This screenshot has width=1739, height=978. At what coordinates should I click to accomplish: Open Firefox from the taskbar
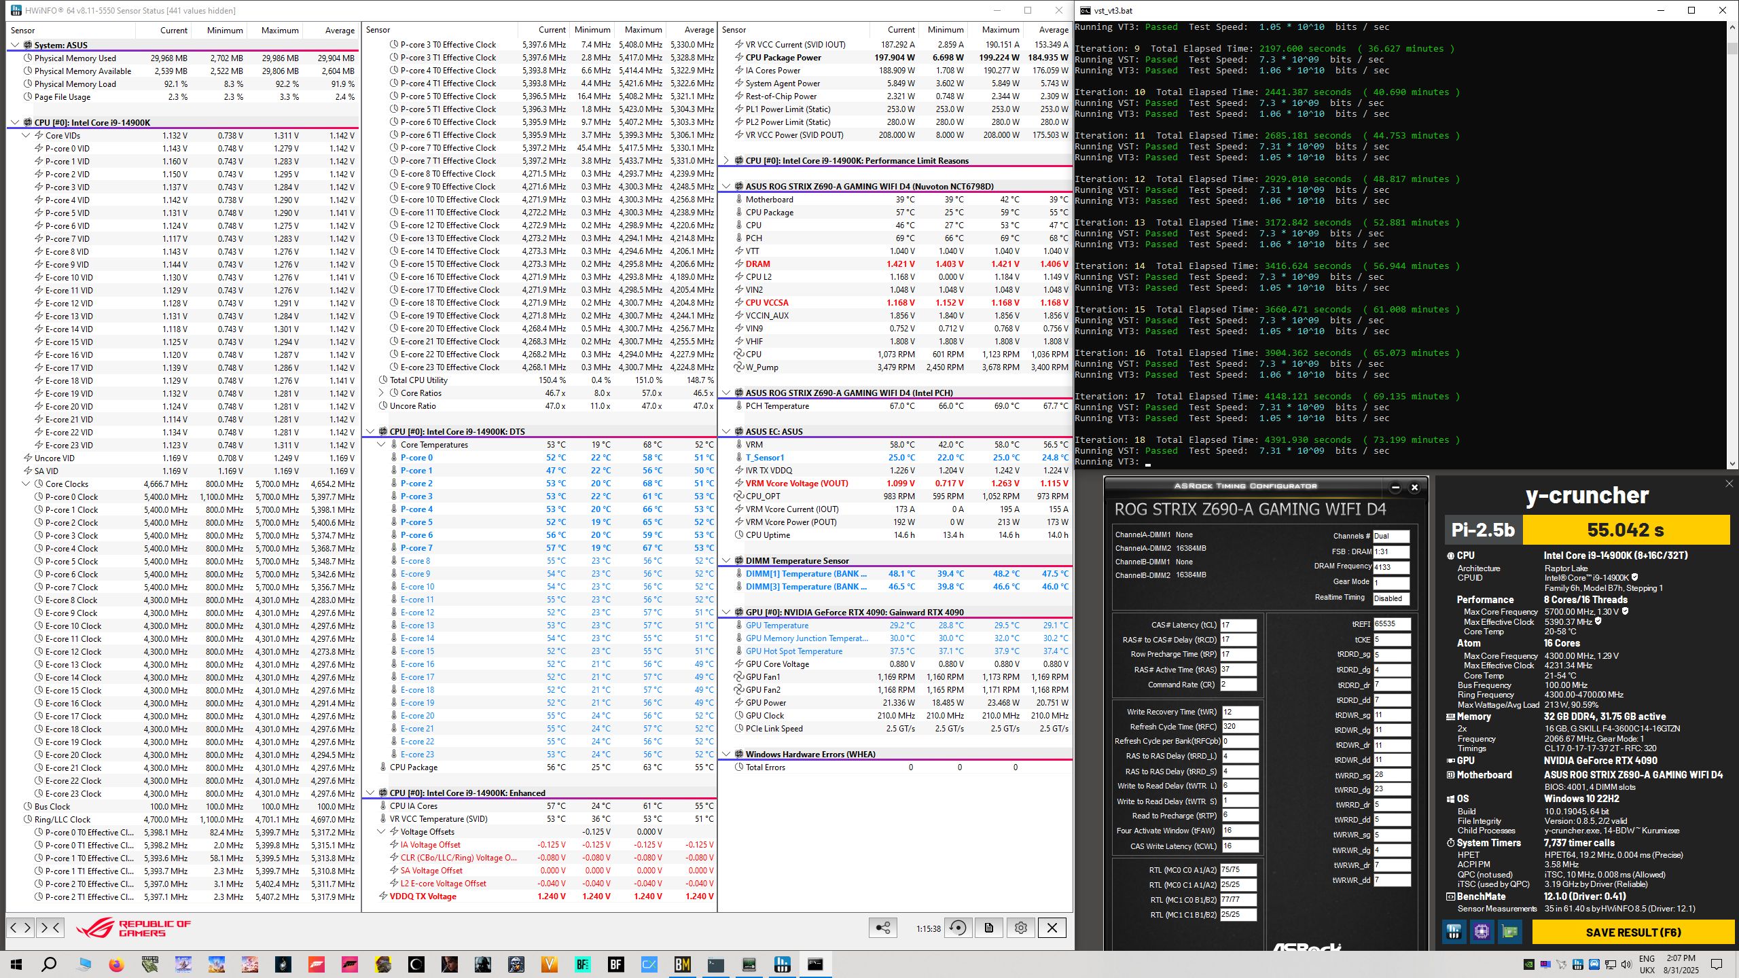pyautogui.click(x=117, y=964)
